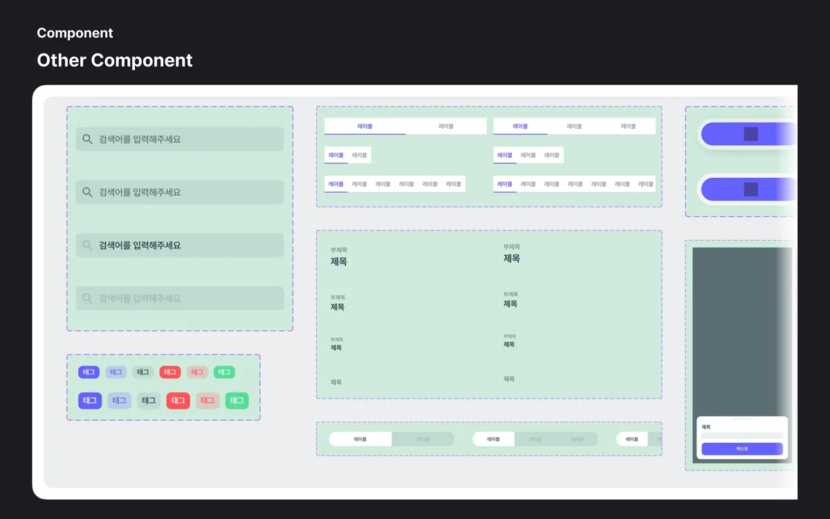
Task: Select the small solid purple 태그 chip
Action: pyautogui.click(x=89, y=372)
